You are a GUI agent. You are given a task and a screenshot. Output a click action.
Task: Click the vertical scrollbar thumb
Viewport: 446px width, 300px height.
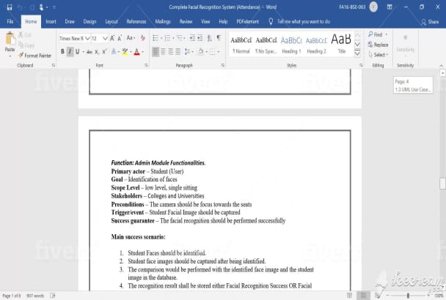click(x=442, y=184)
